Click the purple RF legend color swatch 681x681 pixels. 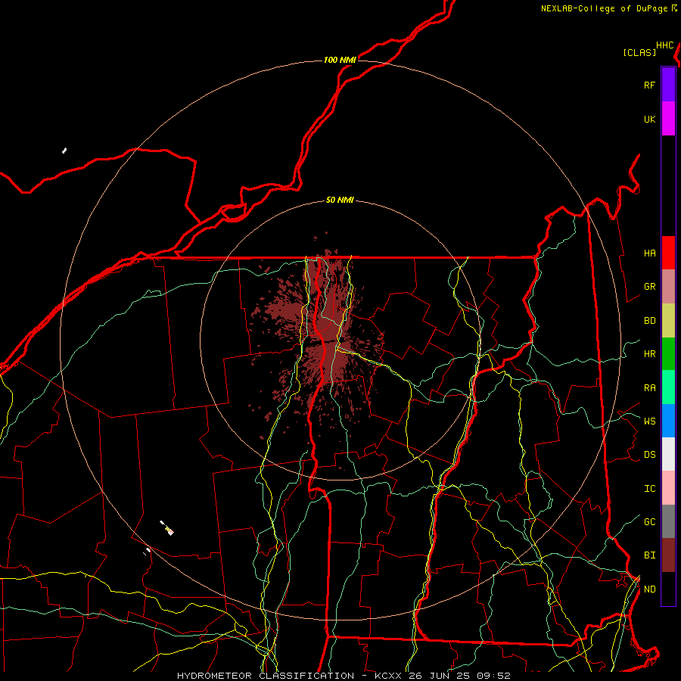(668, 85)
